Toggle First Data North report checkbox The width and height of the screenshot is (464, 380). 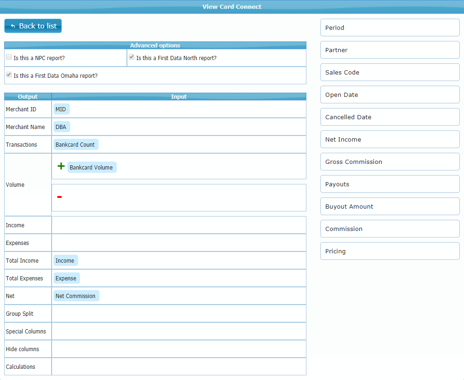132,57
